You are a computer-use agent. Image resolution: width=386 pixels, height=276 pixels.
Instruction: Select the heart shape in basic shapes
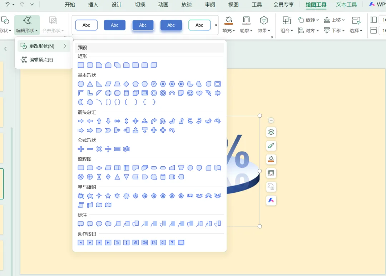tap(199, 93)
